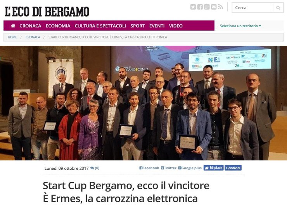Click the email envelope header icon
287x205 pixels.
214,7
